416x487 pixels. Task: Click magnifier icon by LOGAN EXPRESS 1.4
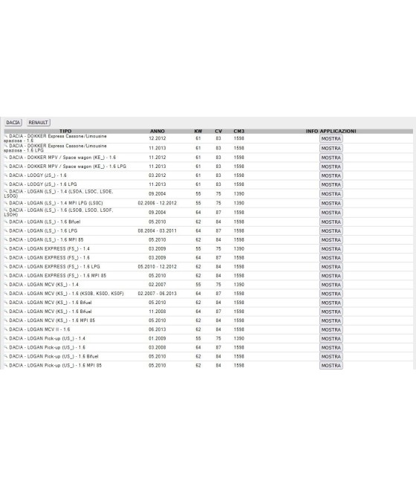6,248
